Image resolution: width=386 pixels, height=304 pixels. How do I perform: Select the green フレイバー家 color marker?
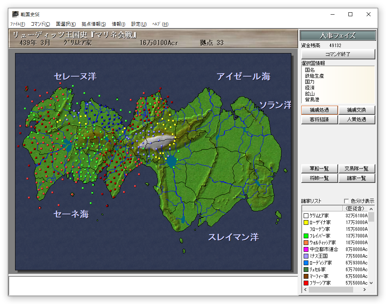click(306, 236)
